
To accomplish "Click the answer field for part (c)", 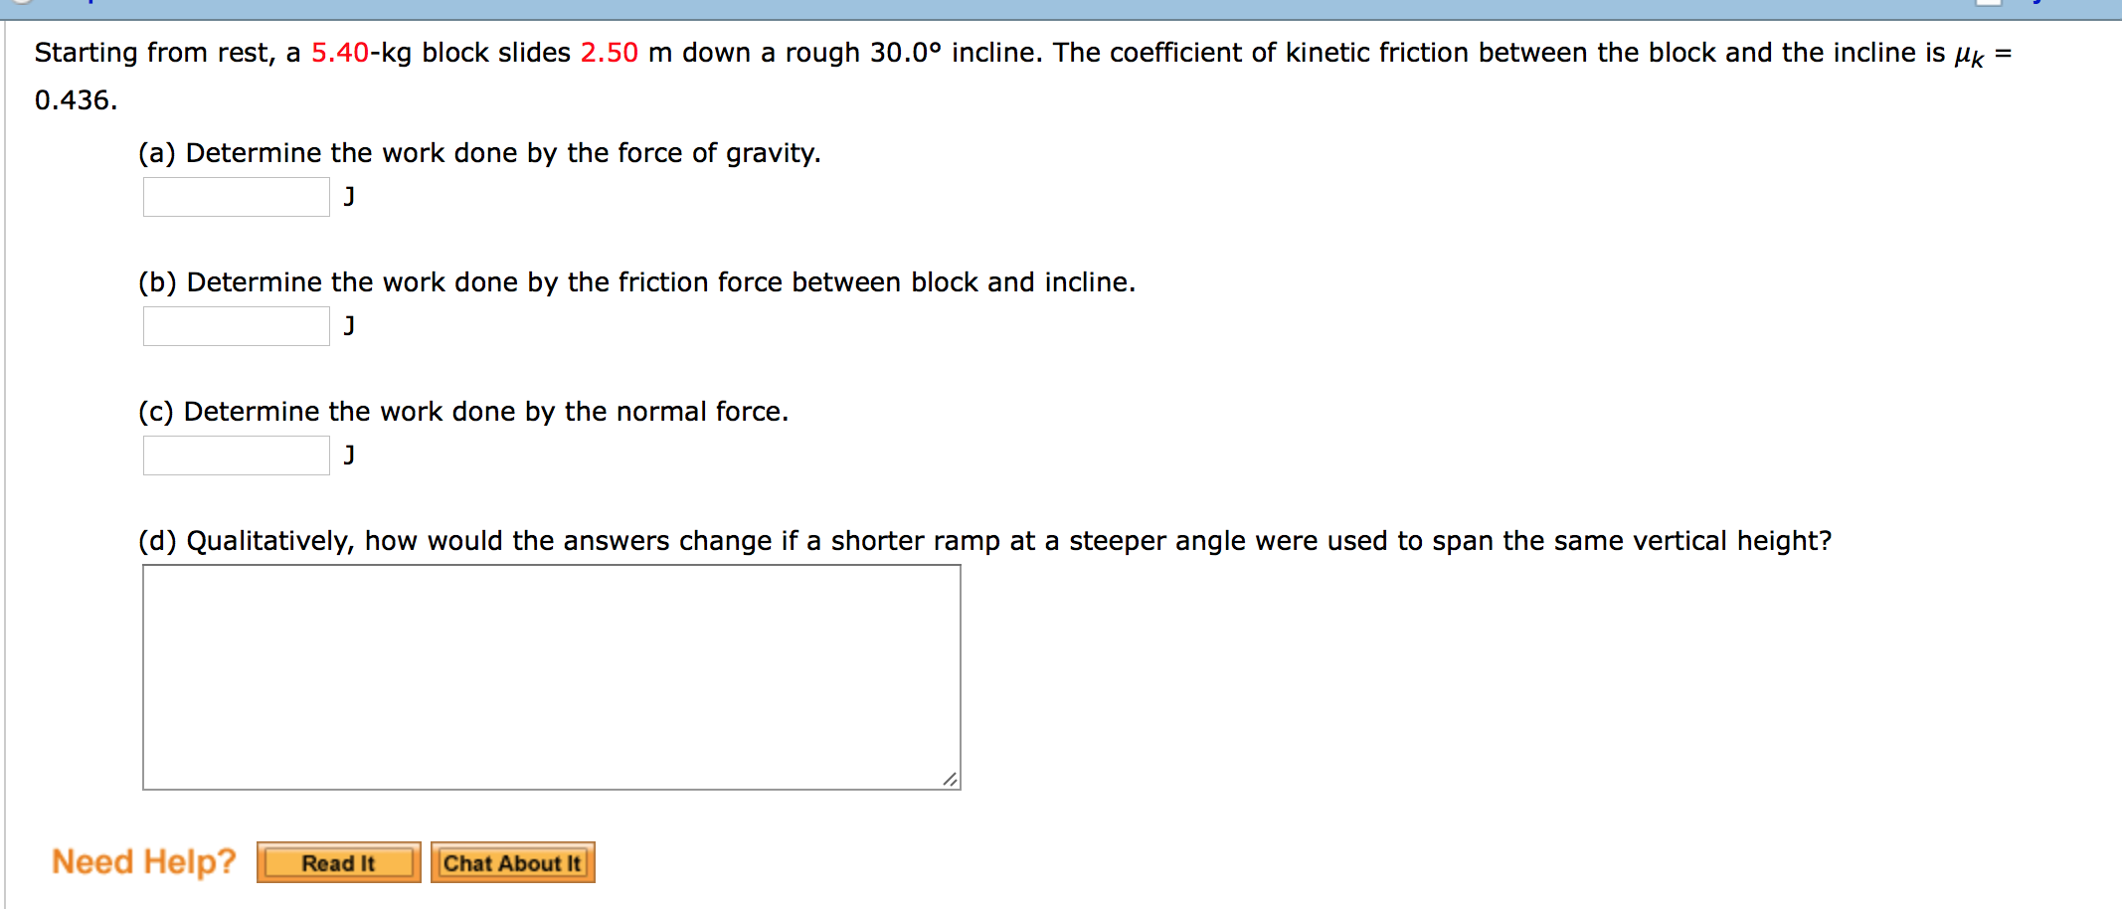I will pyautogui.click(x=235, y=454).
